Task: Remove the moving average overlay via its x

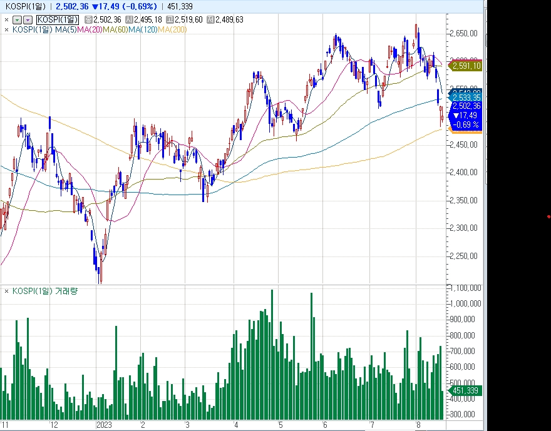Action: 6,30
